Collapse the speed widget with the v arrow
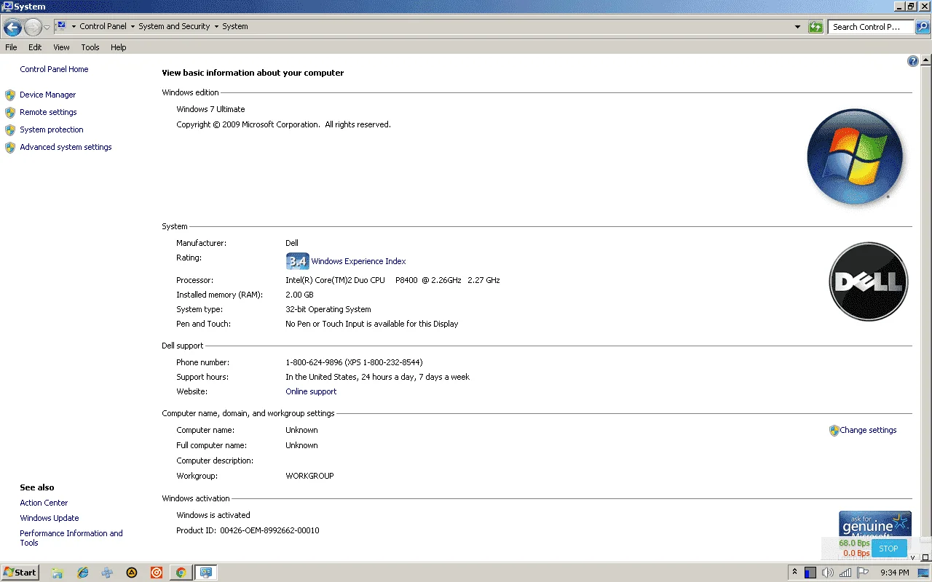 [913, 557]
